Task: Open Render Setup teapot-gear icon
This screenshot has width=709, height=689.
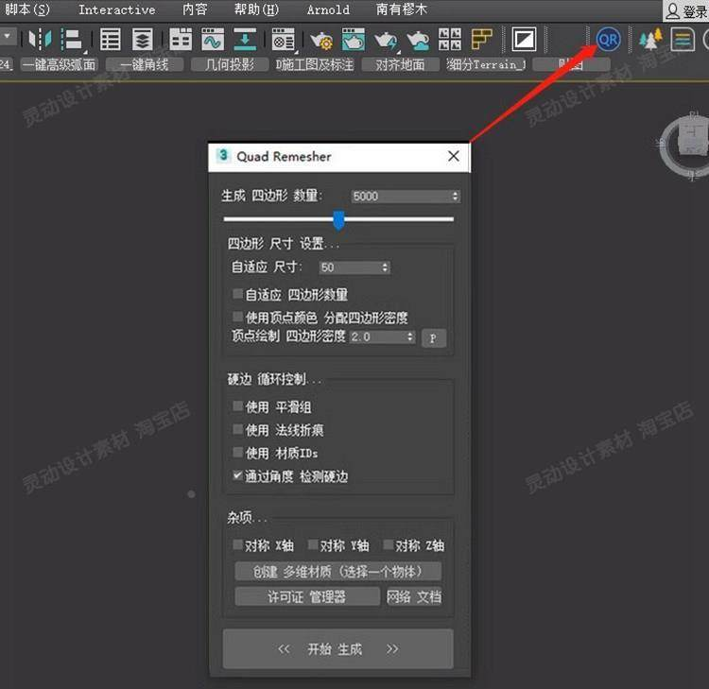Action: (321, 40)
